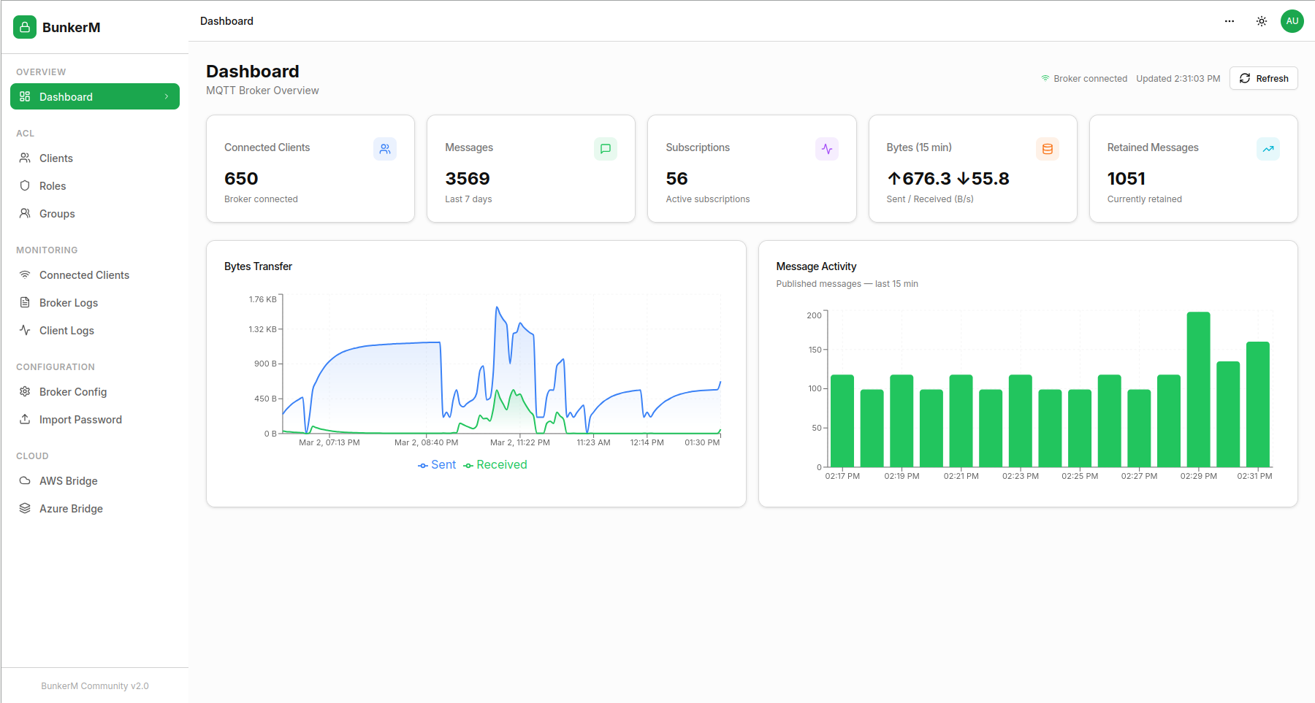1315x703 pixels.
Task: Click the Roles shield icon
Action: pyautogui.click(x=25, y=185)
